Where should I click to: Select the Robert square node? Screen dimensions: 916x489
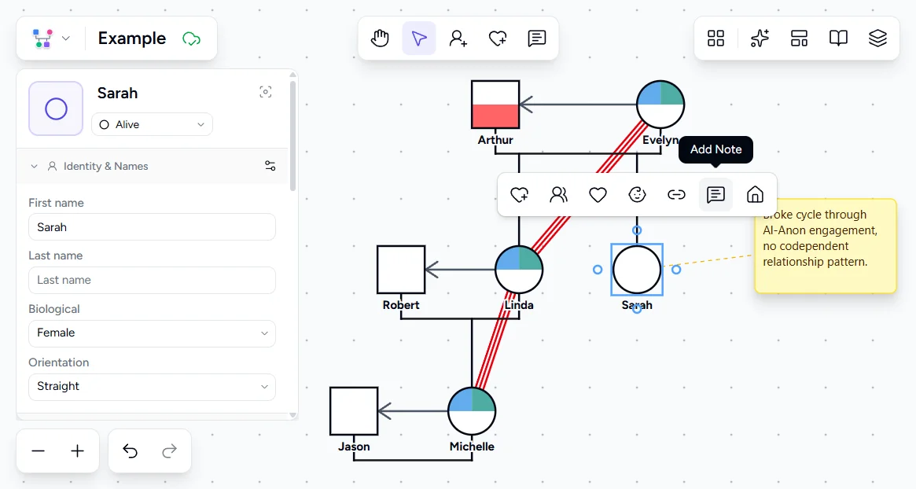(401, 270)
